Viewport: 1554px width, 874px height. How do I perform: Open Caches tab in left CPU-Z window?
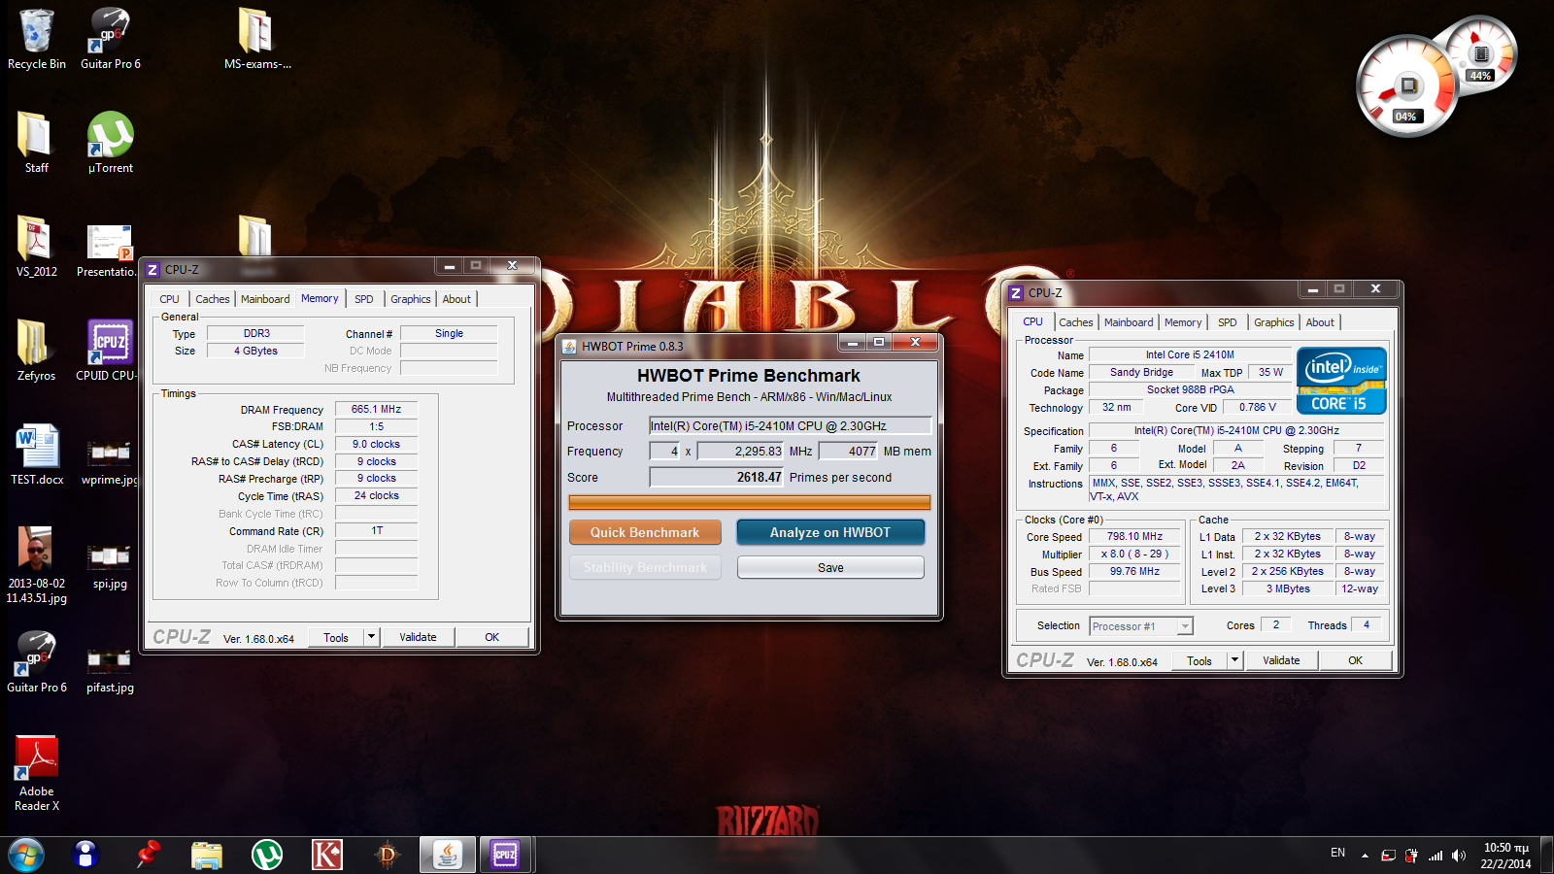pos(213,299)
